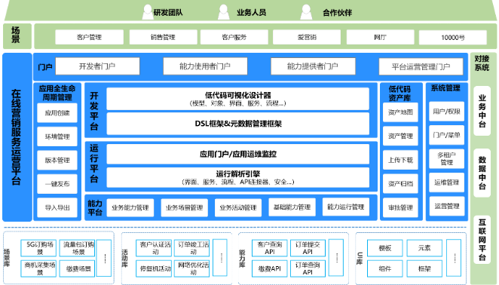The width and height of the screenshot is (499, 285).
Task: Click the 组件 box in UI库
Action: pyautogui.click(x=385, y=268)
